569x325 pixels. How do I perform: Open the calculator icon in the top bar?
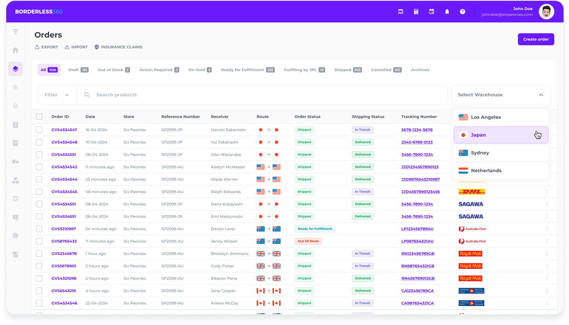click(416, 12)
